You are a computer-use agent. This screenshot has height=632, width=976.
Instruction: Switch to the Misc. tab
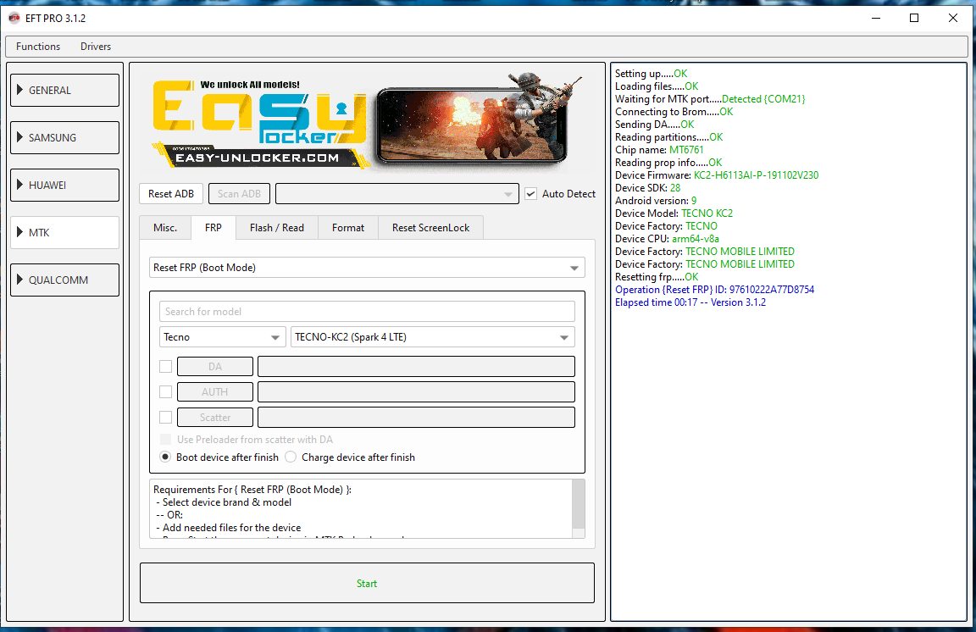tap(165, 228)
